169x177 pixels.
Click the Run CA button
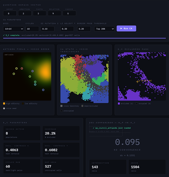(126, 29)
